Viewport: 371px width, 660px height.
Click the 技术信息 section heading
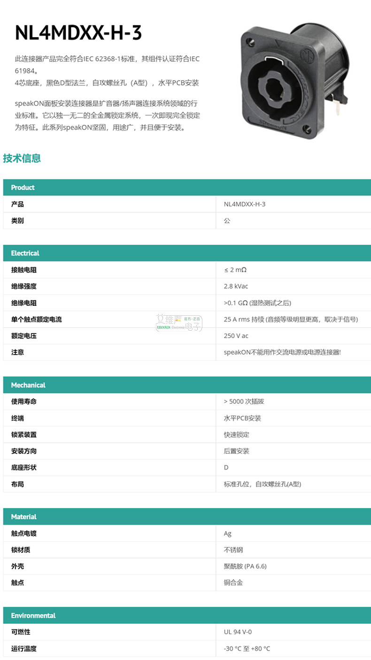click(22, 158)
